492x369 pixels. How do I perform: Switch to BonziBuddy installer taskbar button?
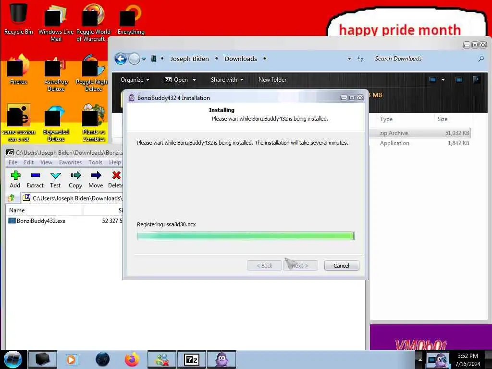tap(221, 359)
